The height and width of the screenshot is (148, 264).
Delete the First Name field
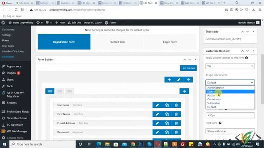(176, 114)
